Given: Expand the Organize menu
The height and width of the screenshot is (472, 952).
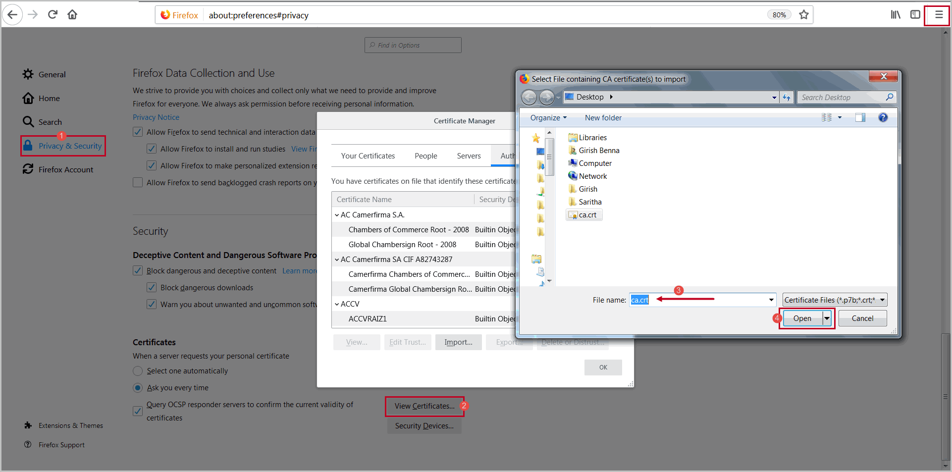Looking at the screenshot, I should pos(548,118).
